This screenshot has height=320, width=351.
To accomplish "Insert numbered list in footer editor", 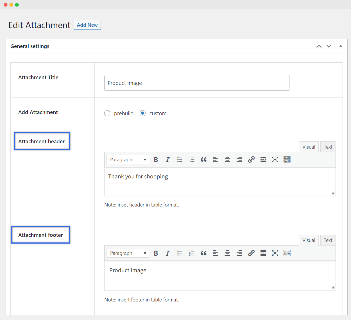I will (x=192, y=253).
